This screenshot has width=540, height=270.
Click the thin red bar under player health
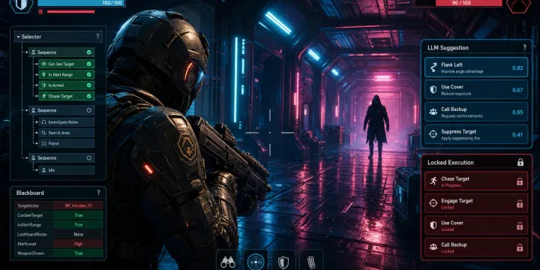click(70, 12)
